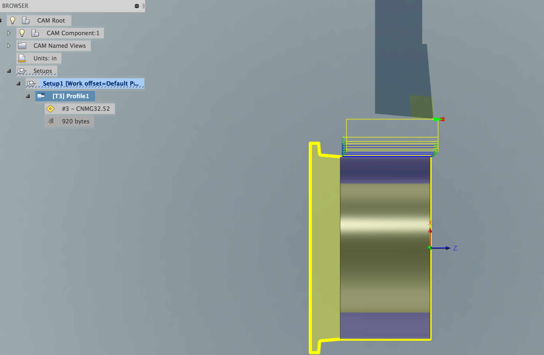
Task: Collapse the [T3] Profile1 node
Action: pyautogui.click(x=28, y=96)
